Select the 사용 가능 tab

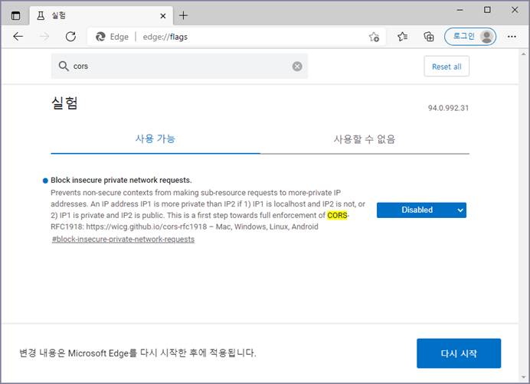tap(155, 139)
